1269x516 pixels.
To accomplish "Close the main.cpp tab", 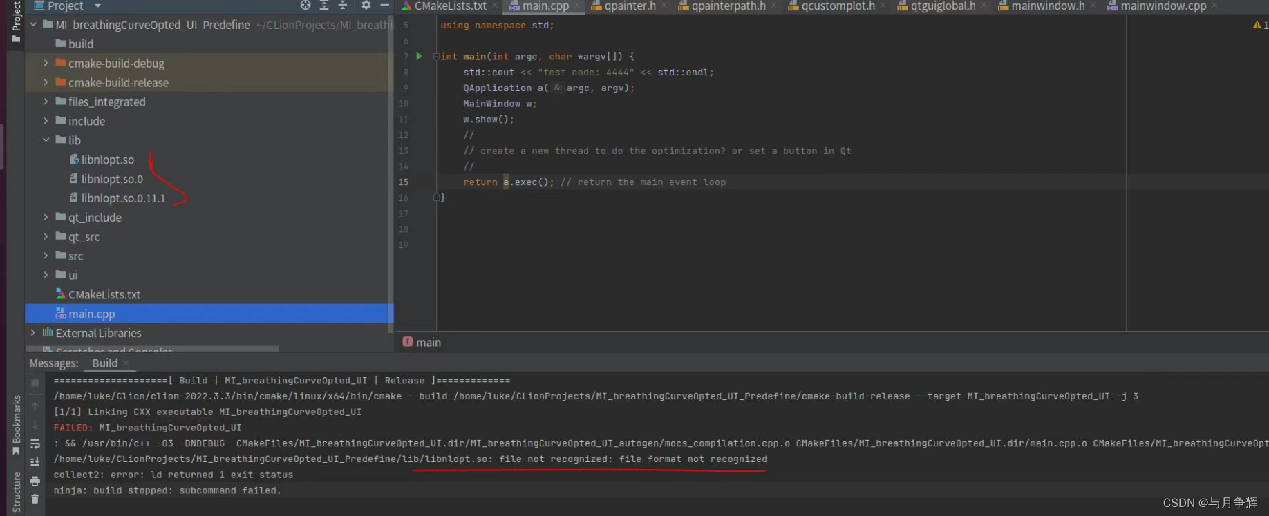I will click(577, 6).
